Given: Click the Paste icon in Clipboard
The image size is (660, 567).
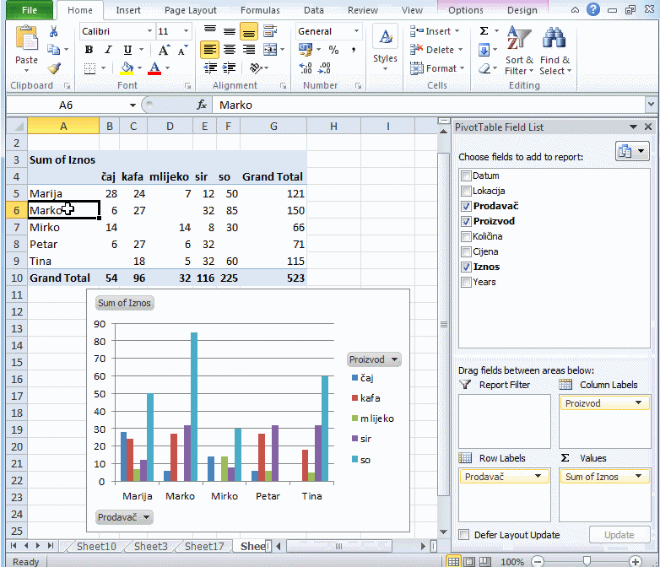Looking at the screenshot, I should (27, 44).
